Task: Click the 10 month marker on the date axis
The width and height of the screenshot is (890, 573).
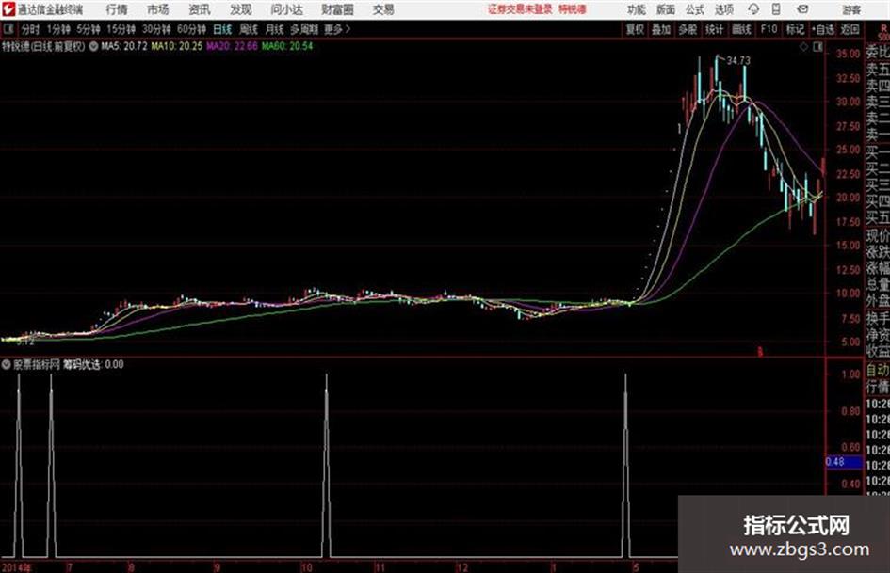Action: coord(306,567)
